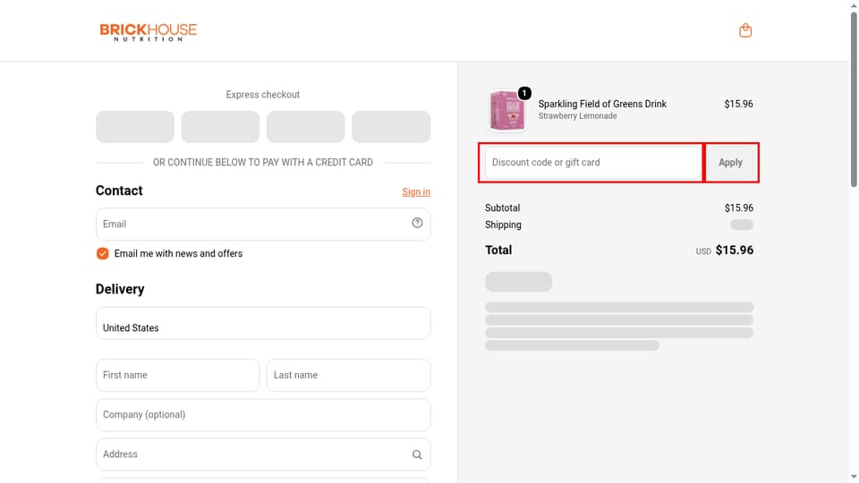Select the First name field
Viewport: 859px width, 483px height.
(177, 375)
